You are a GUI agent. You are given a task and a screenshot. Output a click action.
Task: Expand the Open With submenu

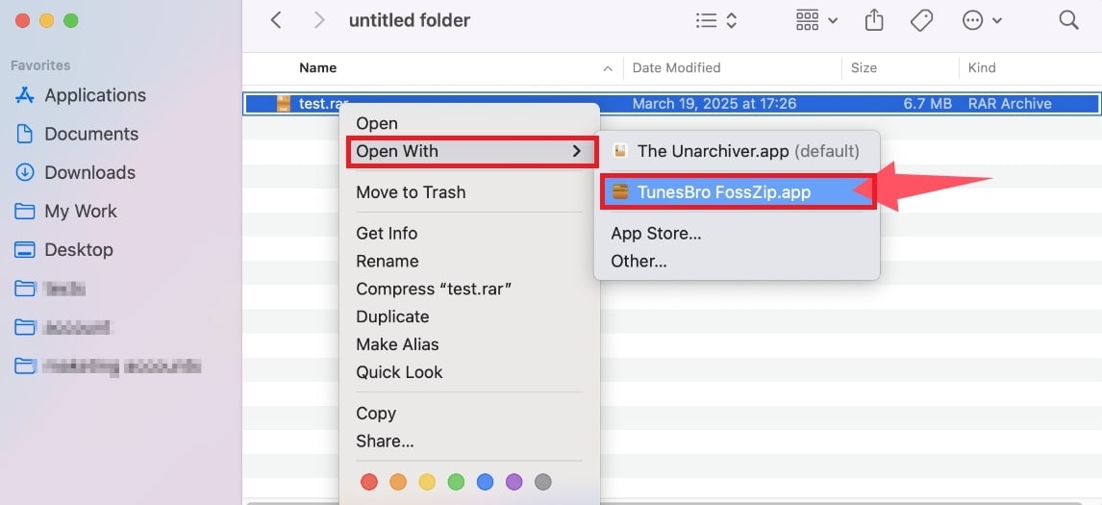[x=471, y=151]
